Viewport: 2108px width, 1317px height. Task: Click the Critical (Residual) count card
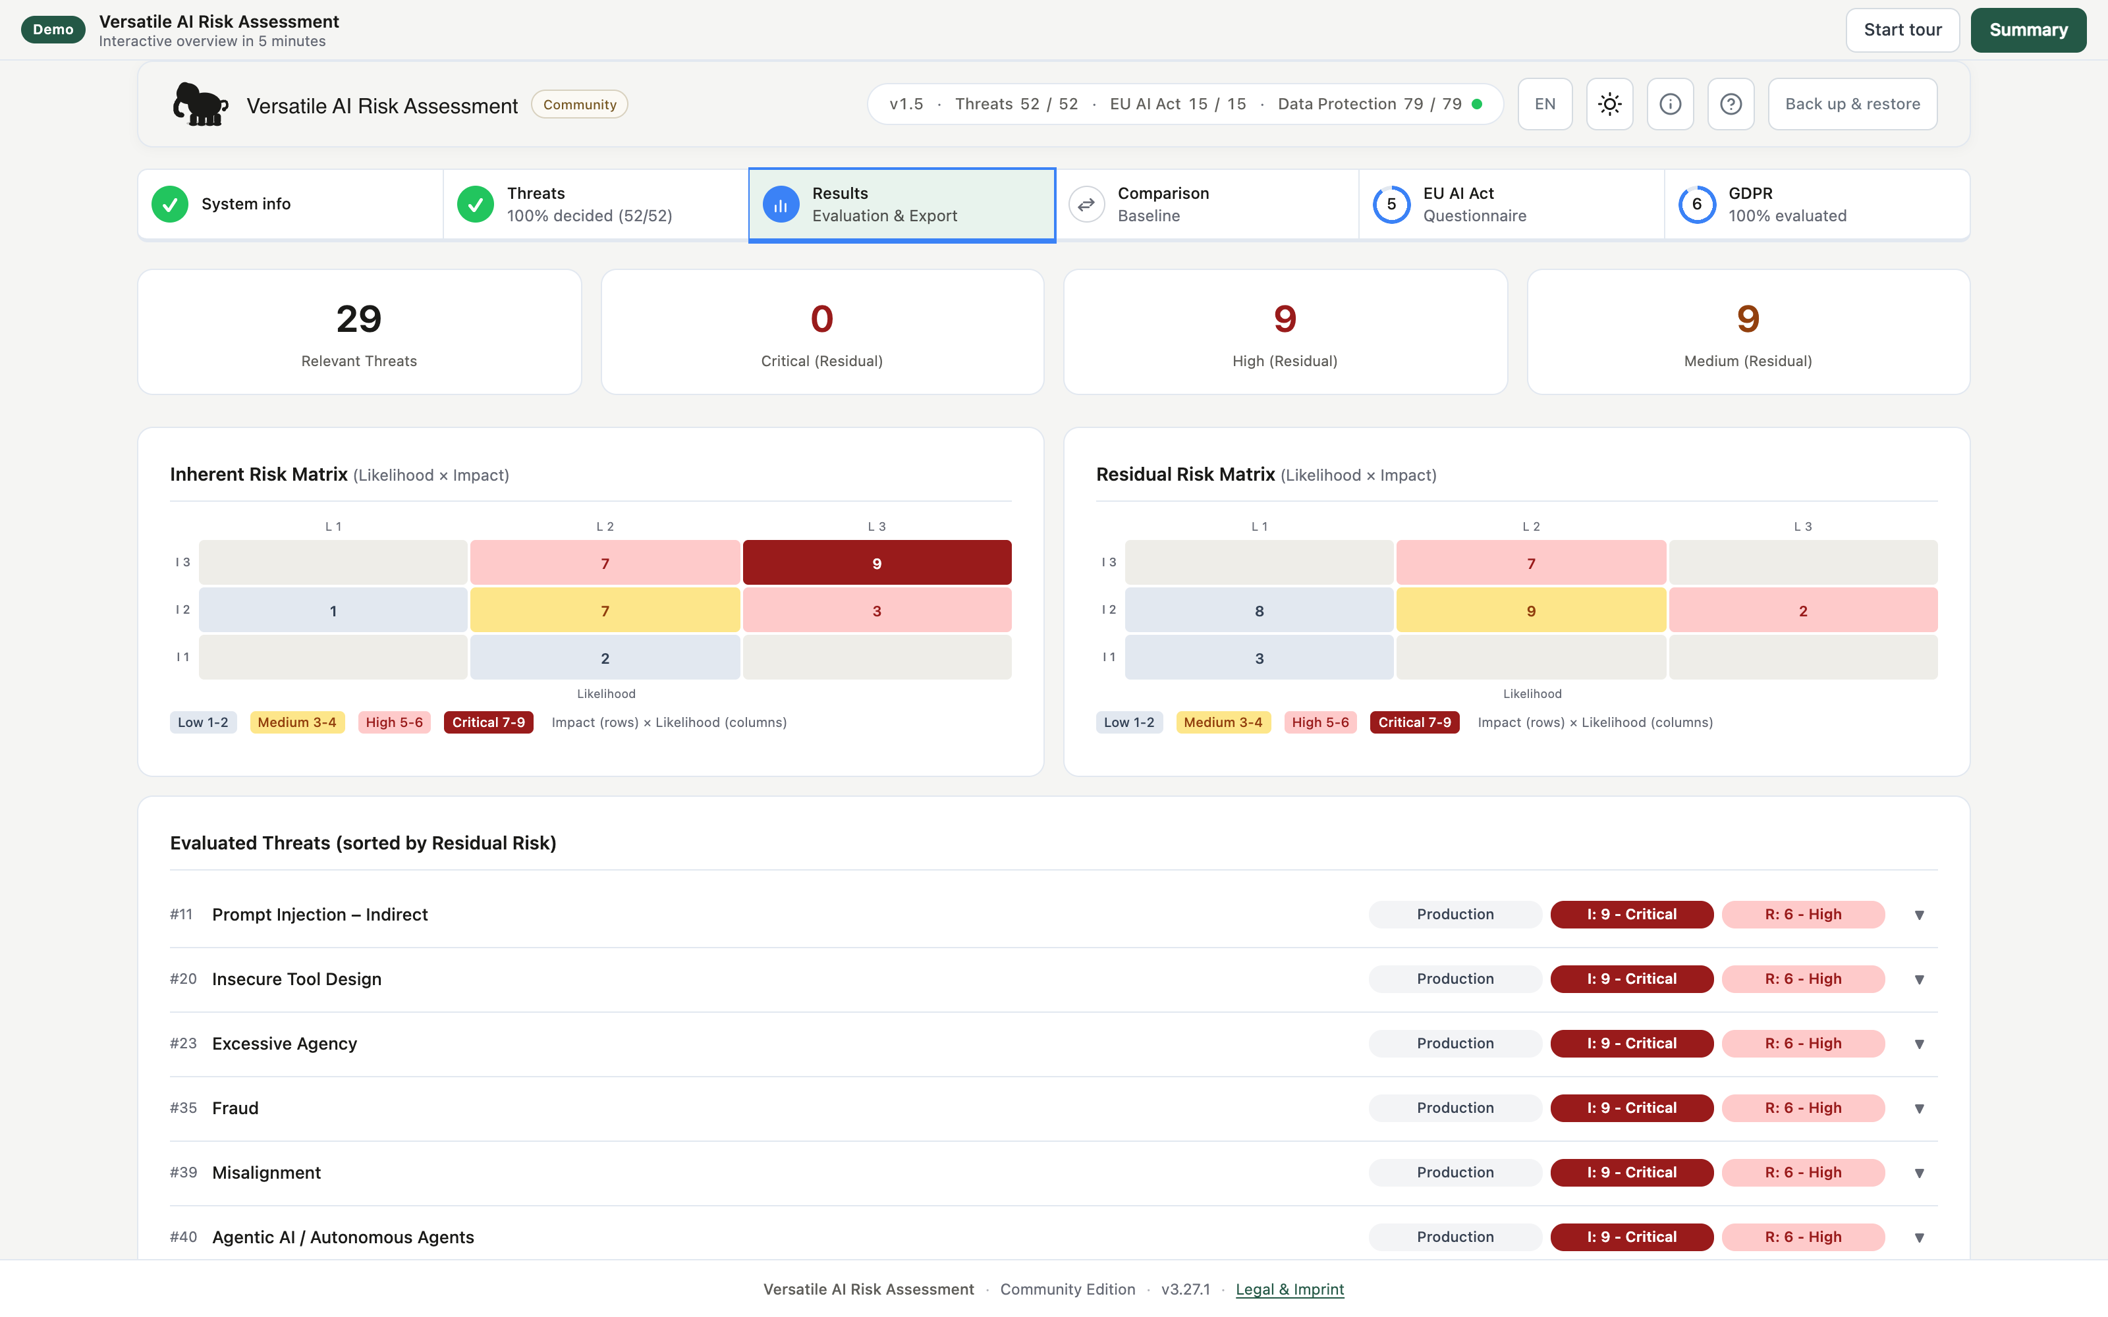[x=821, y=332]
